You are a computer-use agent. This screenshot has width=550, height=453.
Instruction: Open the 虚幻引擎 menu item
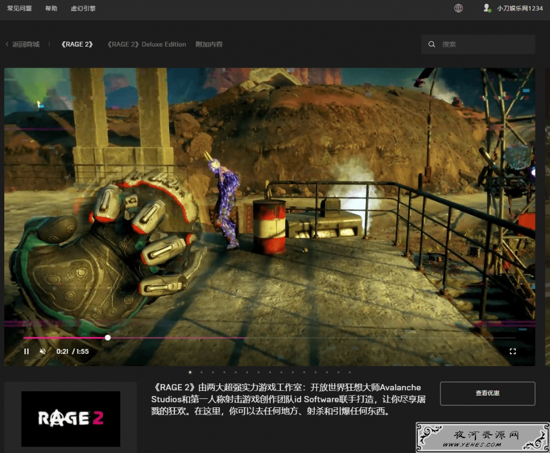point(83,8)
